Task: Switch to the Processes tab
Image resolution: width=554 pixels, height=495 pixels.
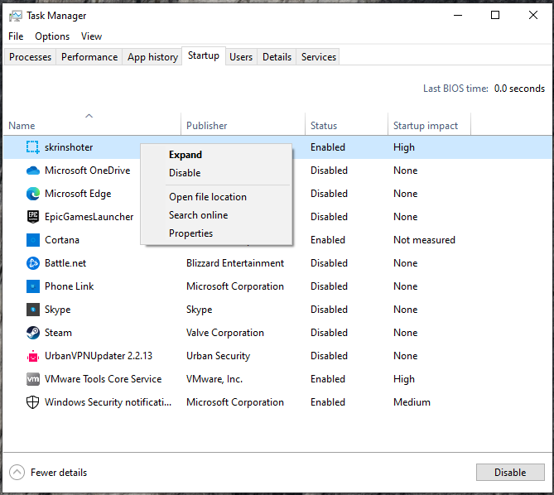Action: [x=31, y=57]
